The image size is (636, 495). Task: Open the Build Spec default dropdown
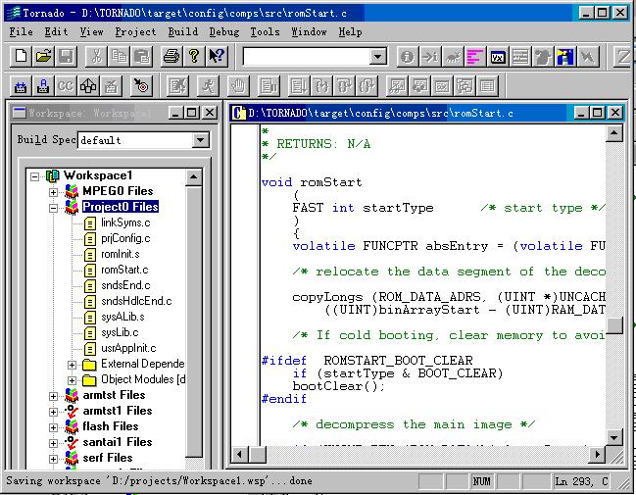200,140
